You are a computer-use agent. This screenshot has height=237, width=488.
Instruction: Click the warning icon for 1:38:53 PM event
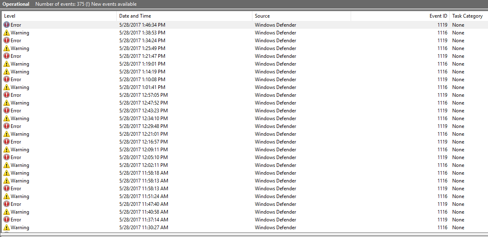pos(7,32)
